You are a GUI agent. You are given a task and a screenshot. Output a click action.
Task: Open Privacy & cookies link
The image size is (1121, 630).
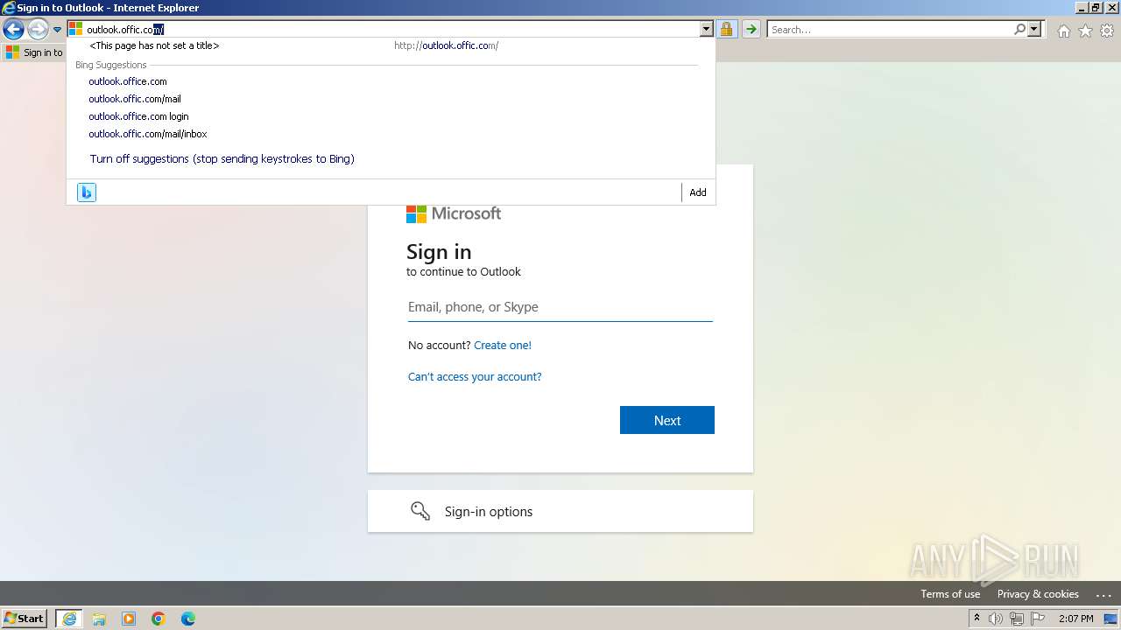(1038, 594)
